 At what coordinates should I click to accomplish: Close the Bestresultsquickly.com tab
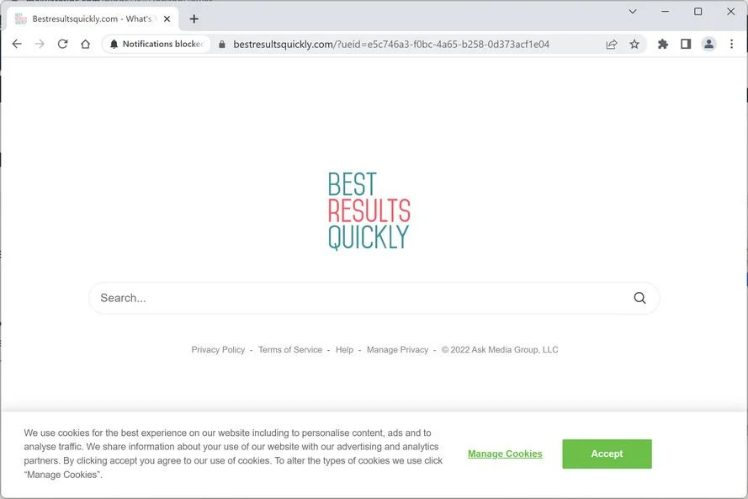point(167,19)
